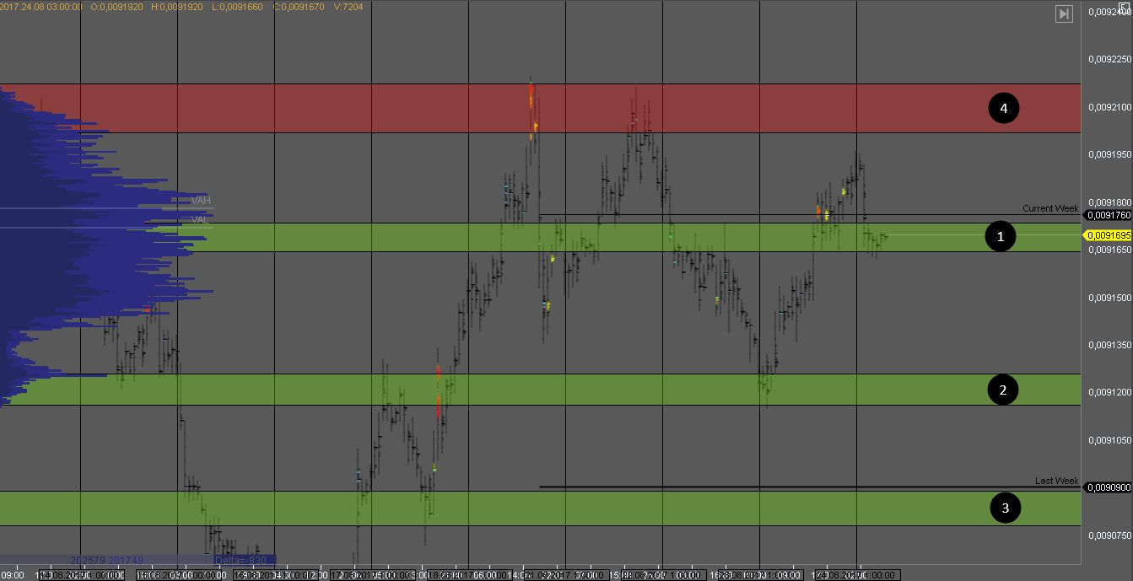Select the black circle marker numbered 2
The width and height of the screenshot is (1133, 581).
tap(1002, 390)
